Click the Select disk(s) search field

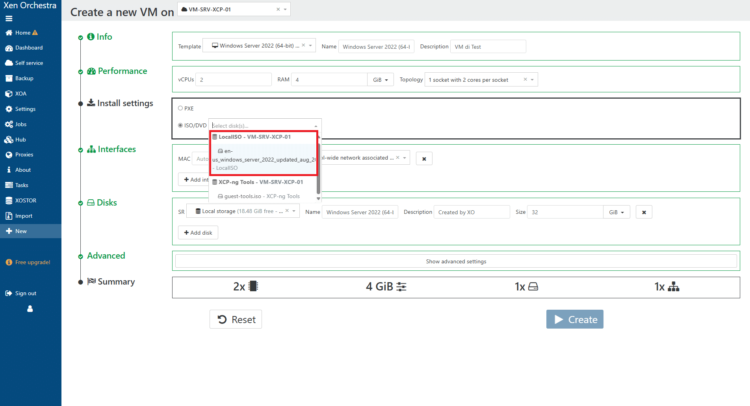262,125
